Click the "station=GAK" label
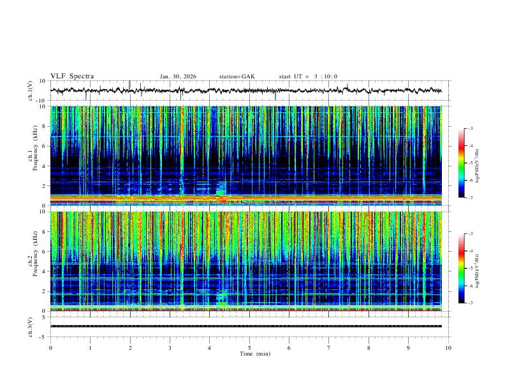 [x=237, y=76]
